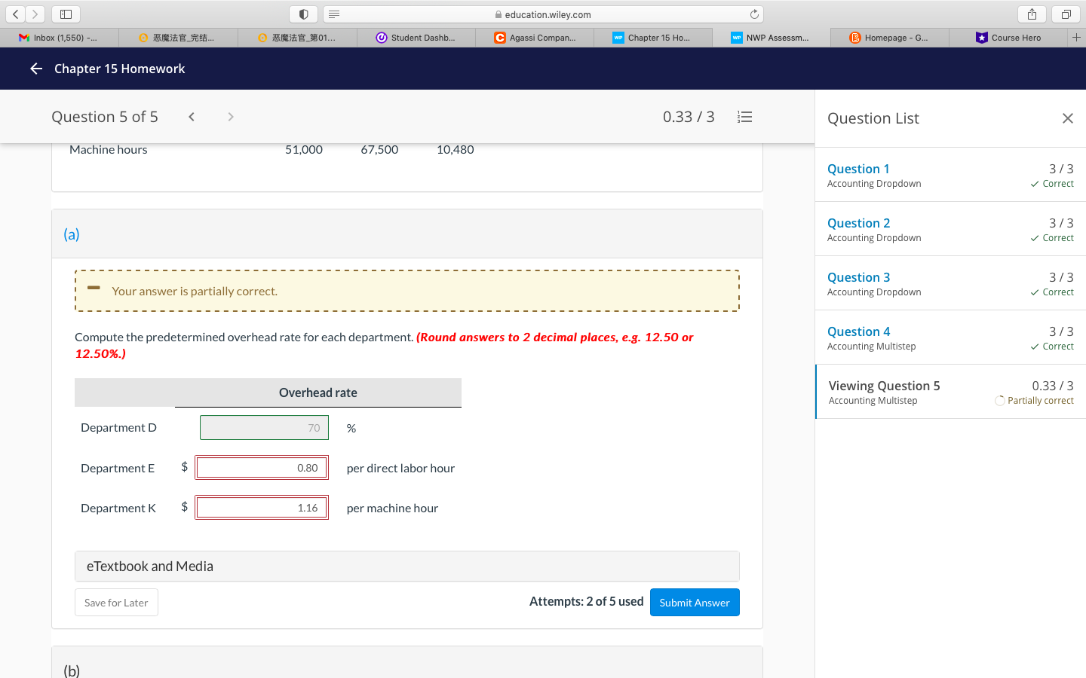Switch to the NWP Assessment tab
1086x678 pixels.
point(772,37)
